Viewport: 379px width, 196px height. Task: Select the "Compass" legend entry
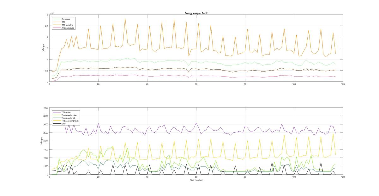pyautogui.click(x=66, y=19)
